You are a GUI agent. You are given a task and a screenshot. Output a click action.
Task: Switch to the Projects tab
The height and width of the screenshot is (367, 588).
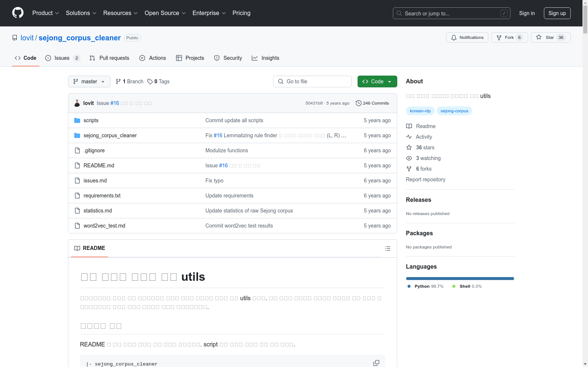tap(190, 58)
